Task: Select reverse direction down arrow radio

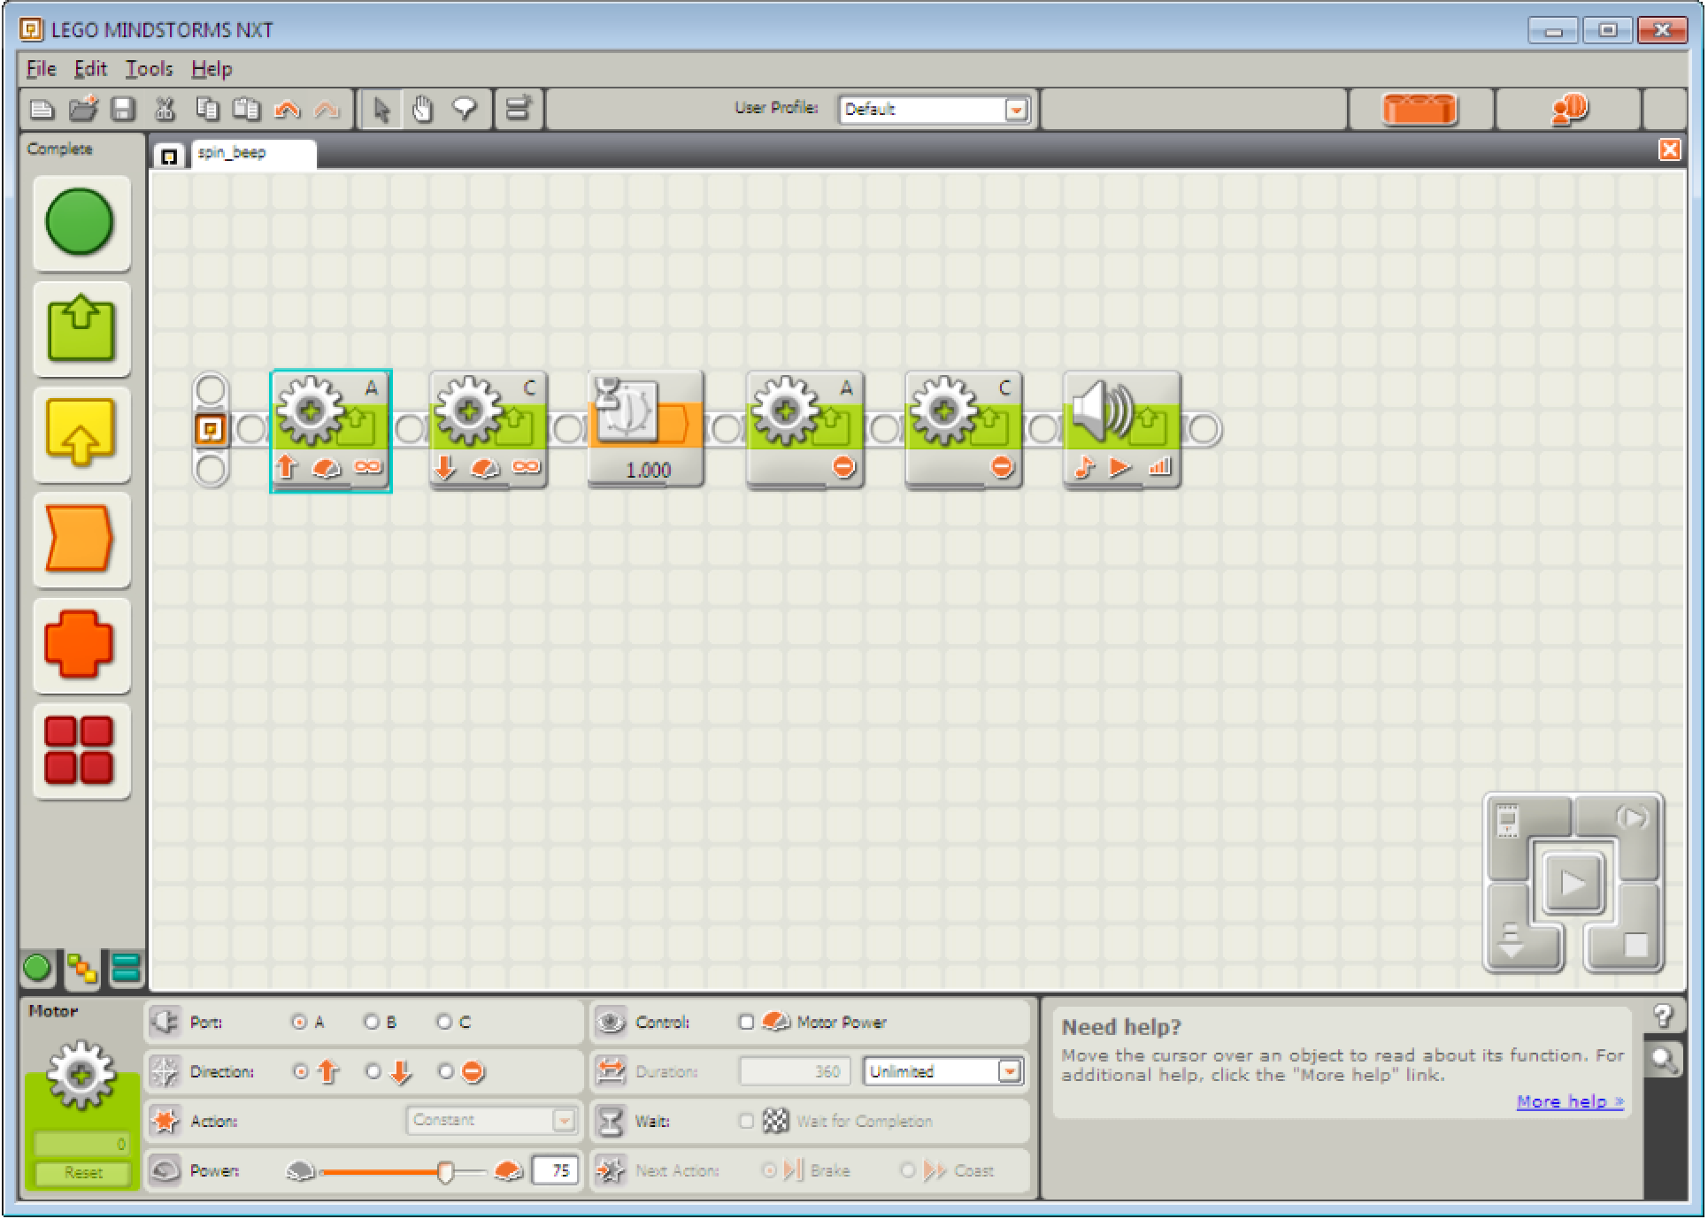Action: click(373, 1072)
